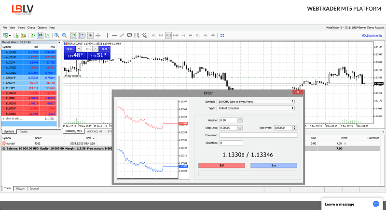This screenshot has height=210, width=386.
Task: Open the History tab
Action: pyautogui.click(x=20, y=189)
